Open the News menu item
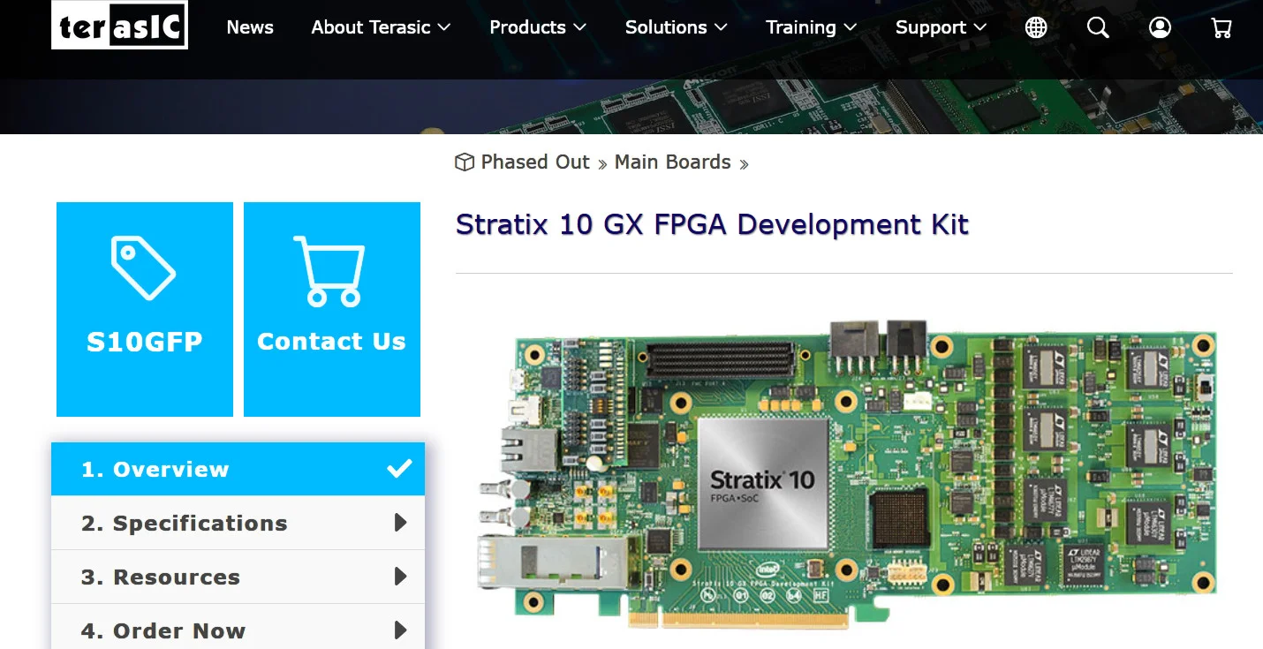 click(x=250, y=27)
